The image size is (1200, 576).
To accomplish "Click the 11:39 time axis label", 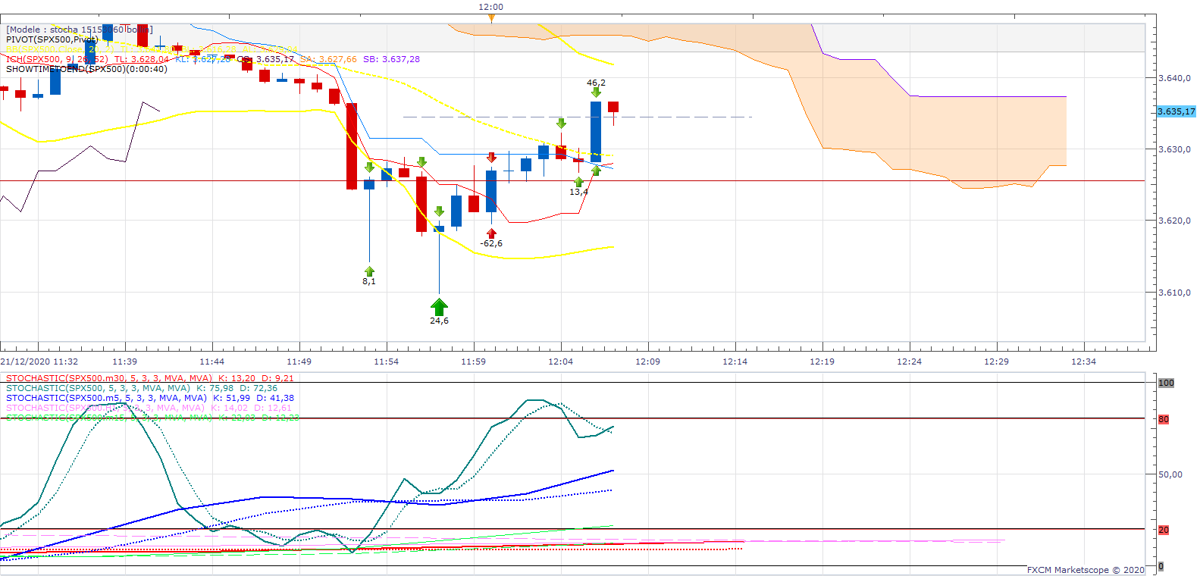I will 125,362.
